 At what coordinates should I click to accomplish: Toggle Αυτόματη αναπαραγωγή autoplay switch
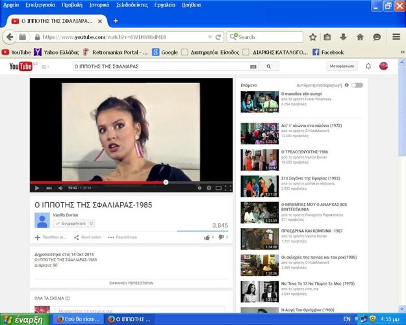(x=357, y=85)
